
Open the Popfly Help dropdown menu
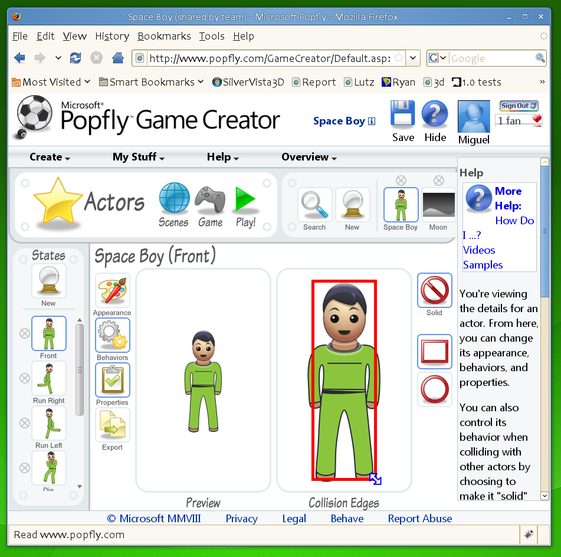tap(222, 157)
